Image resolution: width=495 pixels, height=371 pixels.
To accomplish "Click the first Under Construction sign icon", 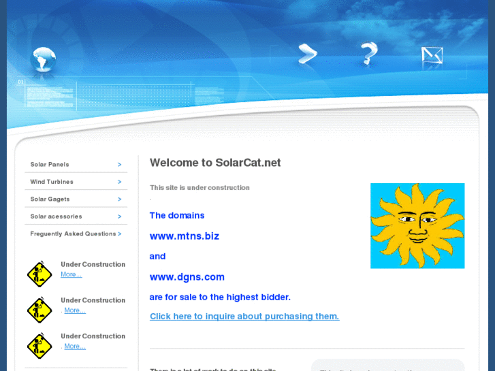I will point(39,274).
